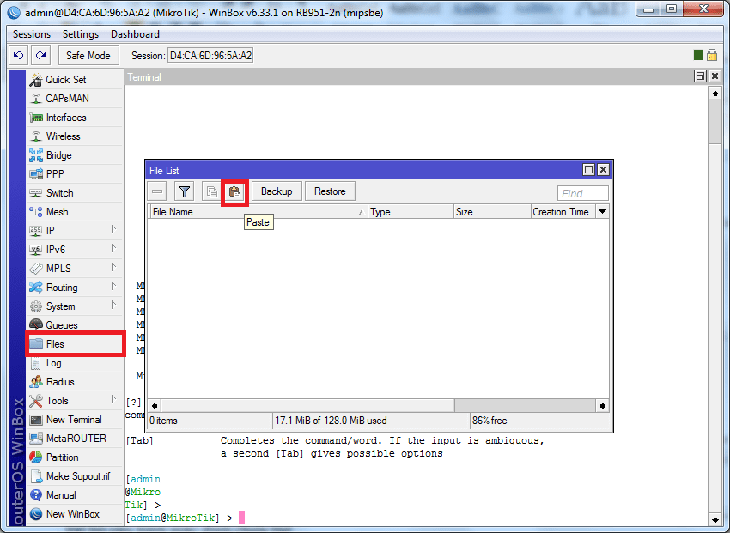
Task: Click the Paste icon in File List
Action: tap(234, 191)
